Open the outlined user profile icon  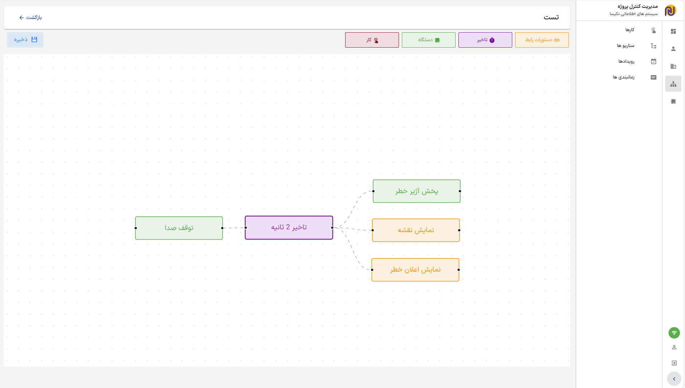click(674, 348)
